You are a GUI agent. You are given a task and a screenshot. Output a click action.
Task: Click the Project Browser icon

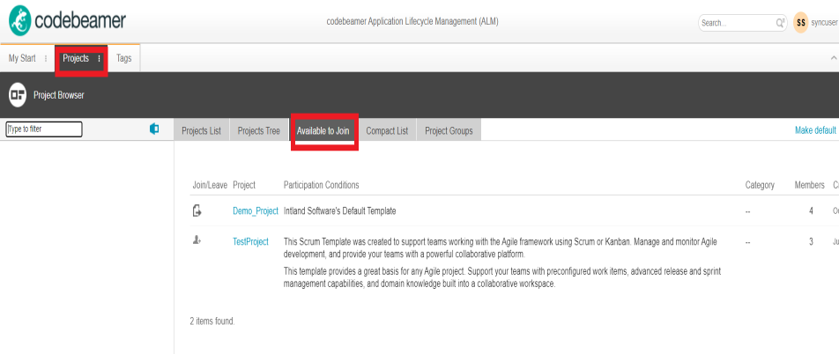coord(18,95)
